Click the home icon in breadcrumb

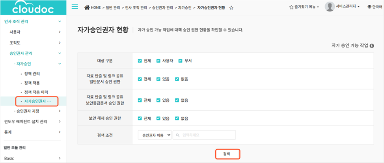click(87, 7)
